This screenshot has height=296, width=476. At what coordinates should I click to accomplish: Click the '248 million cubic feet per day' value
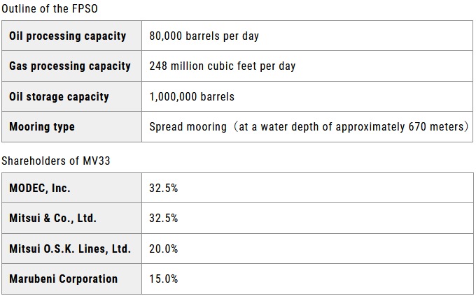click(x=223, y=66)
